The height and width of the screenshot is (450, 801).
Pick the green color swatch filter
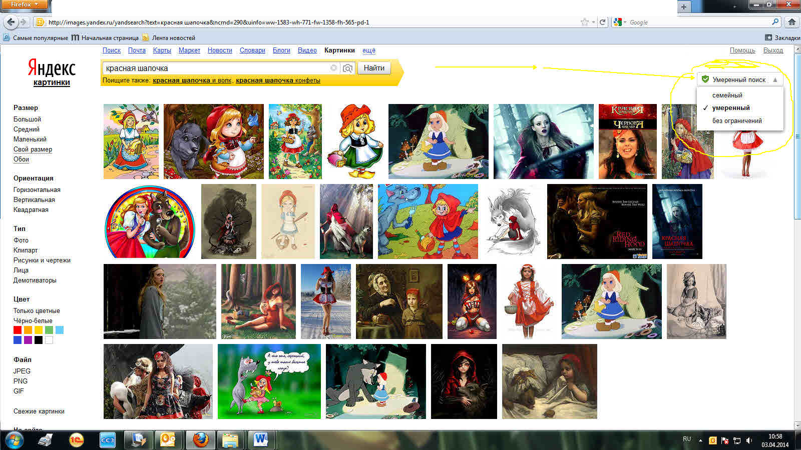49,330
